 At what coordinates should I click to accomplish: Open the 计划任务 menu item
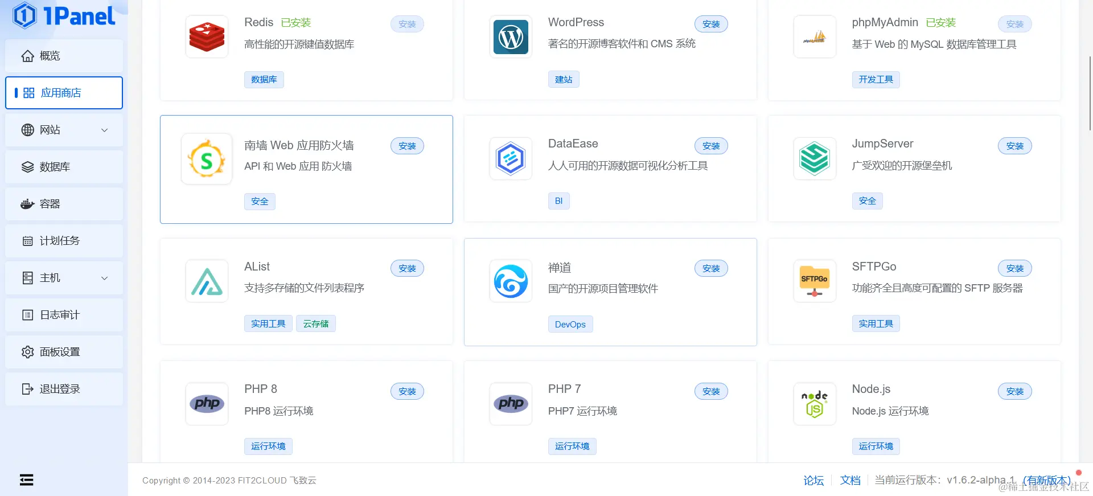pyautogui.click(x=64, y=241)
